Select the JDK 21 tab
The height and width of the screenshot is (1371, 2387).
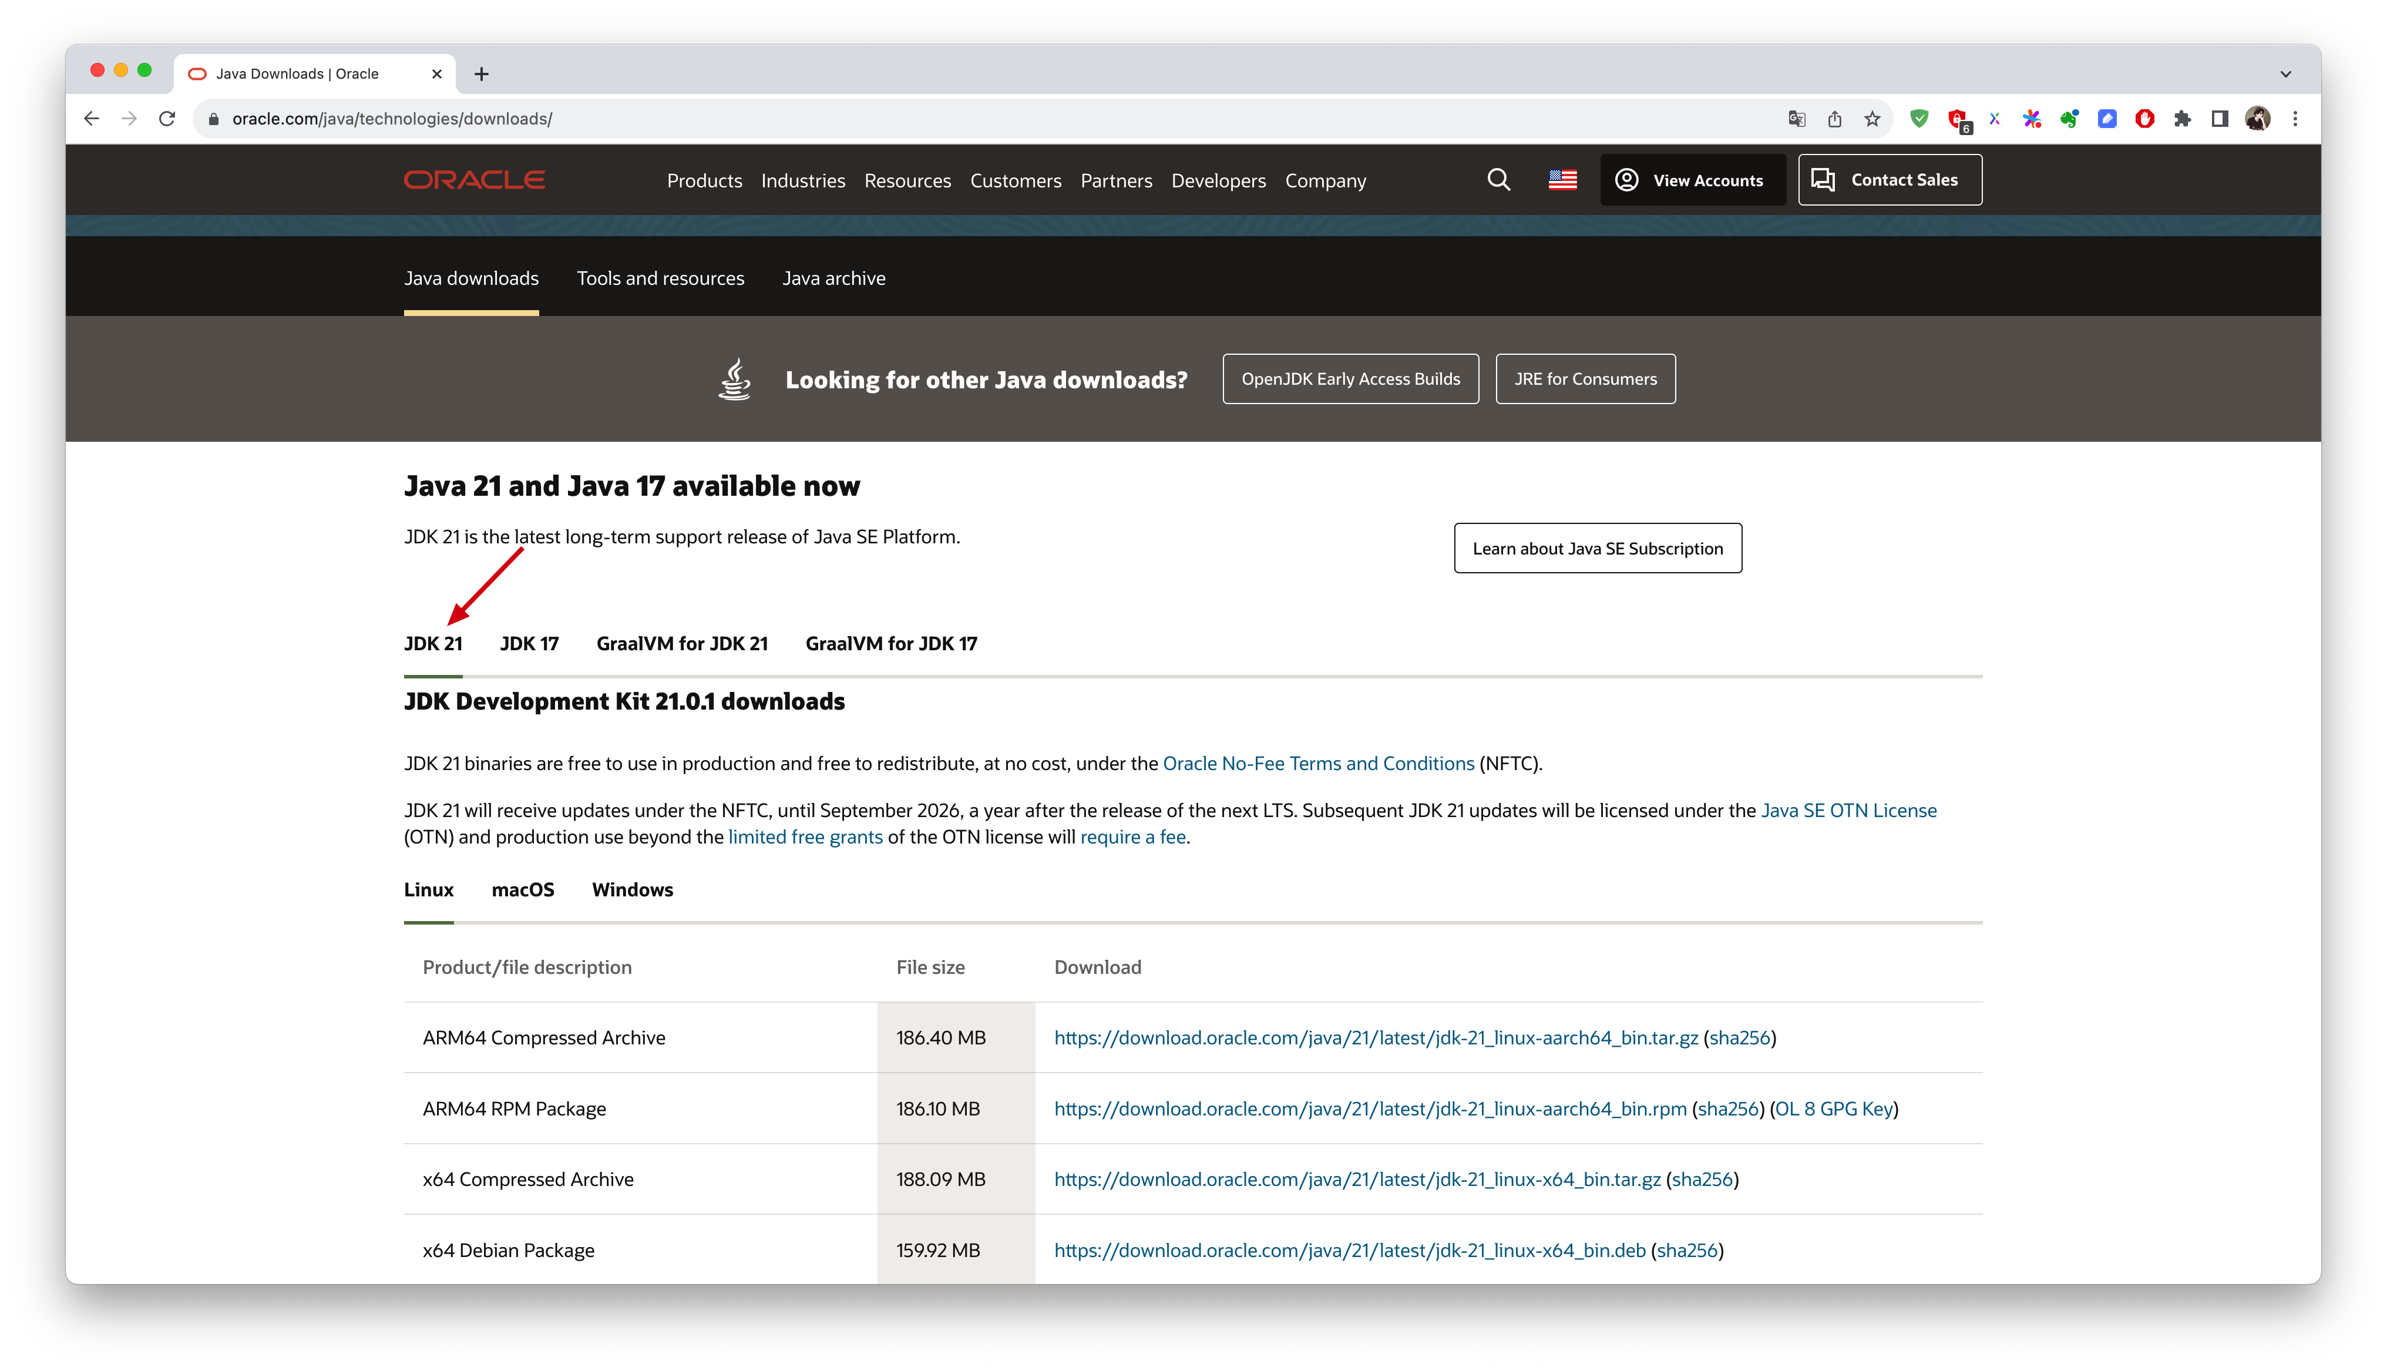point(433,643)
